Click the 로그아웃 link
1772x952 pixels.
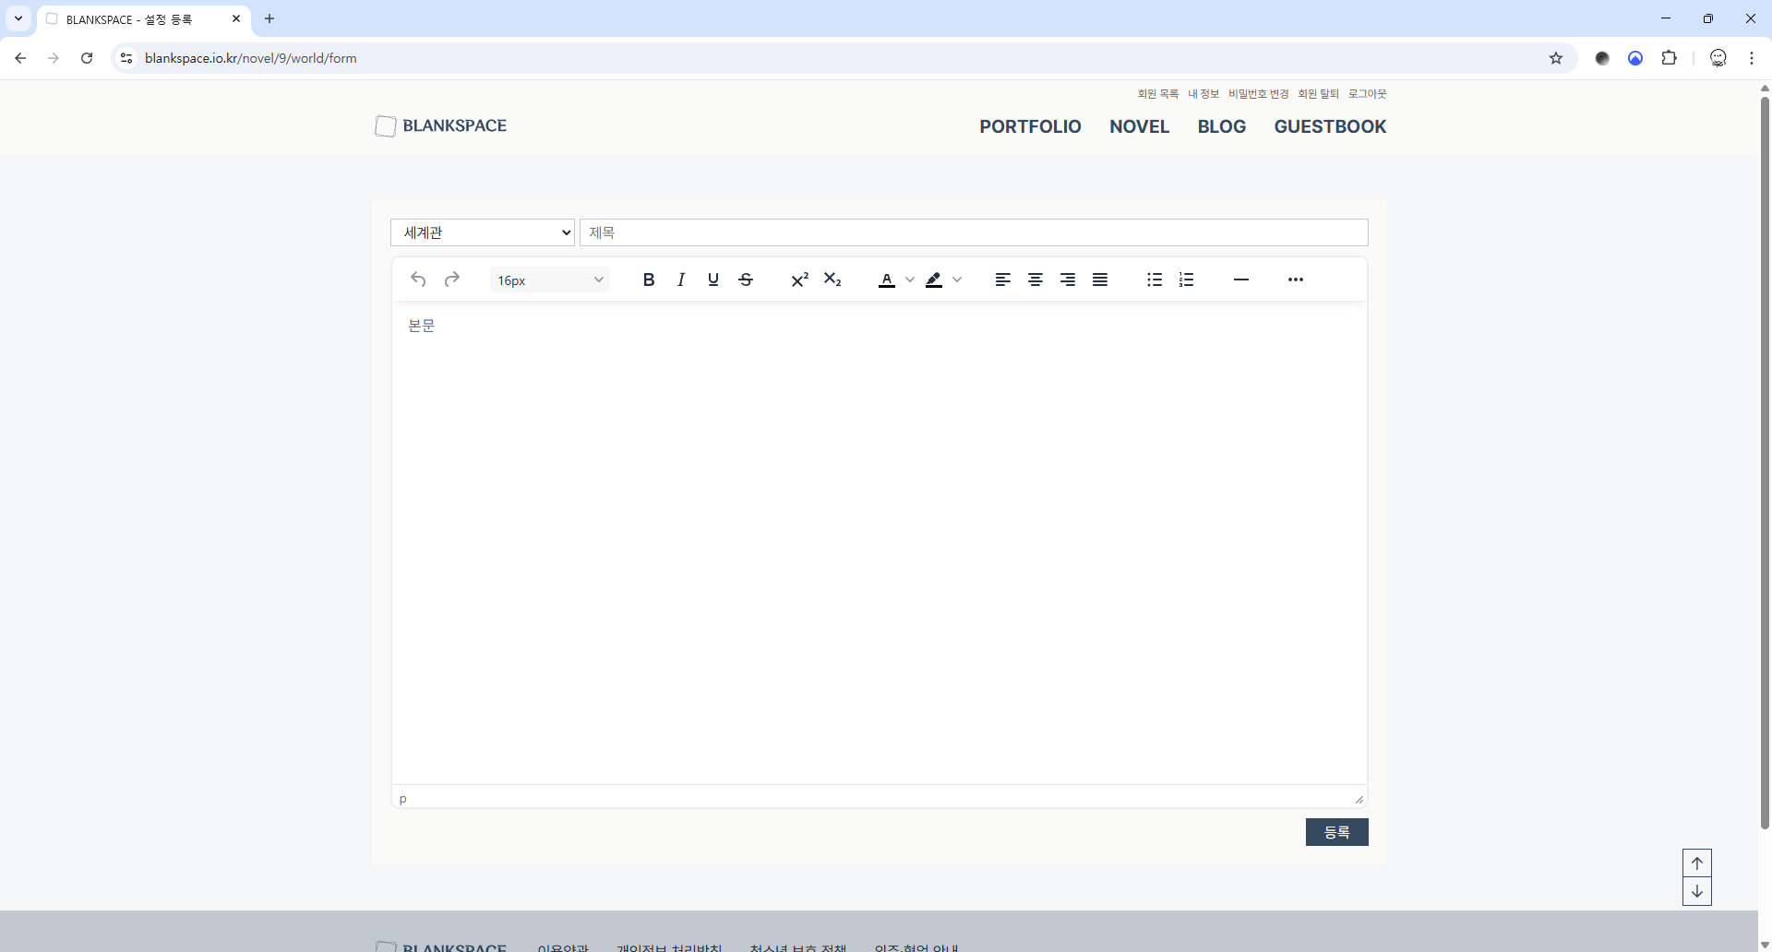[x=1367, y=94]
